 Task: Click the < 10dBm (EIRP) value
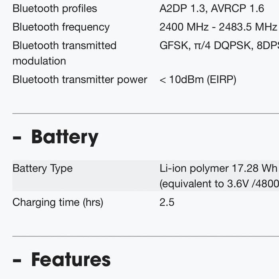(x=198, y=80)
